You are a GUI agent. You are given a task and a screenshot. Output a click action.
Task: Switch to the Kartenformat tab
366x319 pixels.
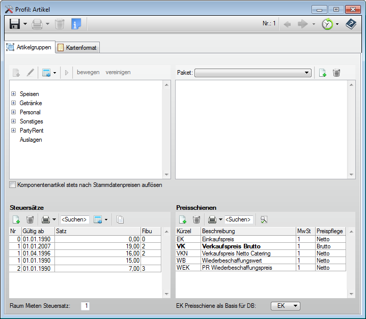(x=78, y=47)
